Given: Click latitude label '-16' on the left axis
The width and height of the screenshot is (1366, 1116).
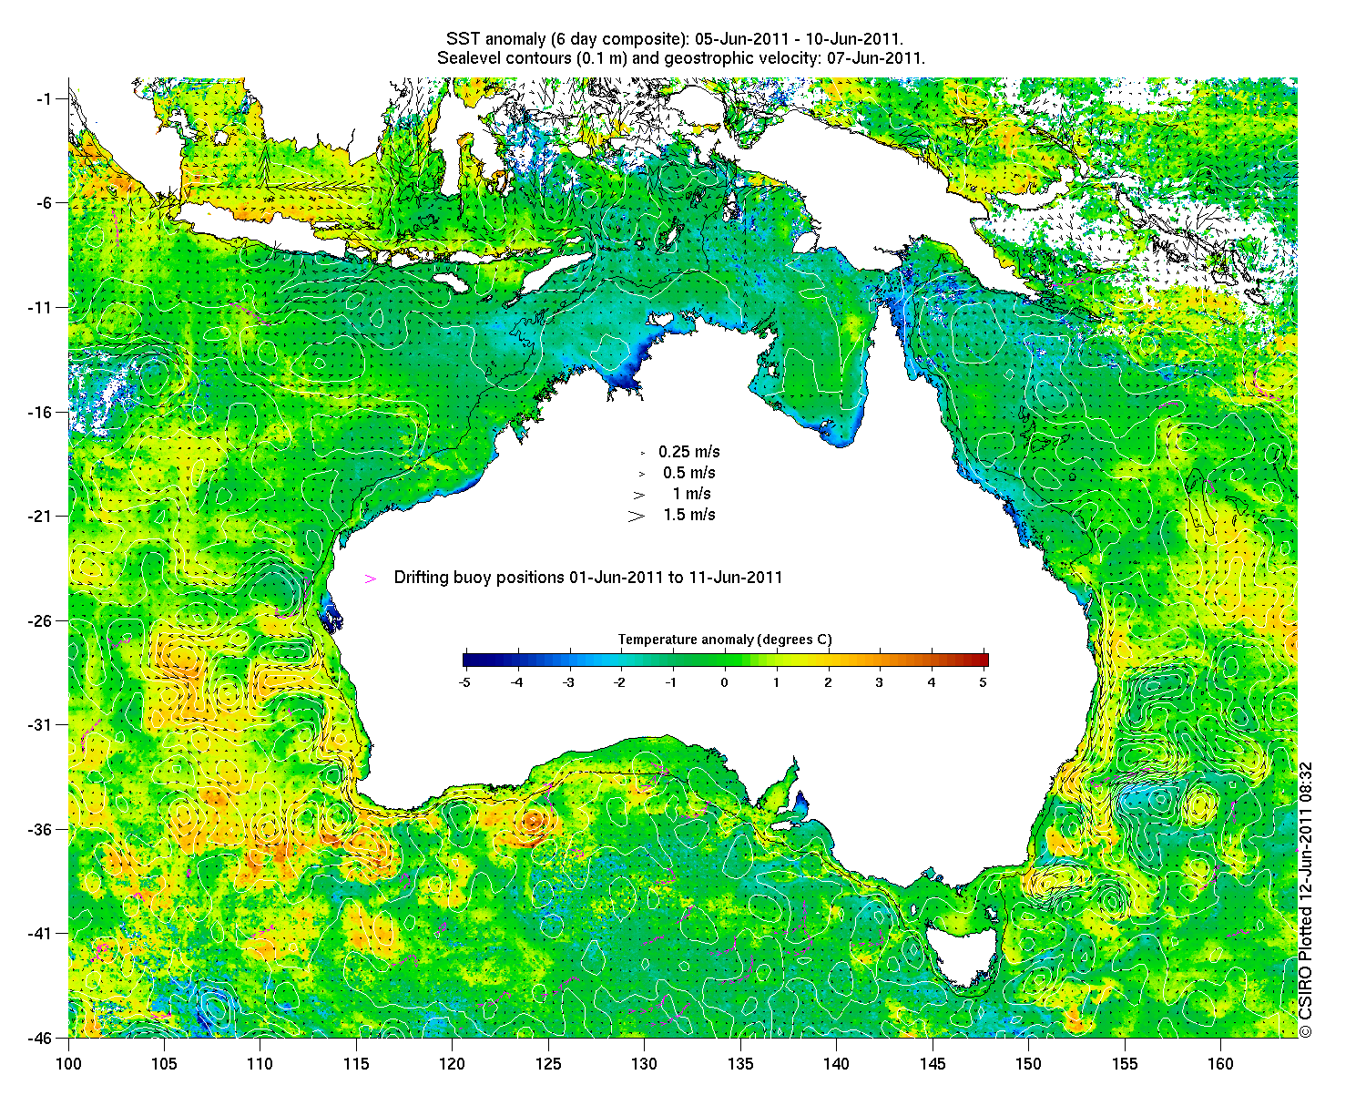Looking at the screenshot, I should (40, 412).
